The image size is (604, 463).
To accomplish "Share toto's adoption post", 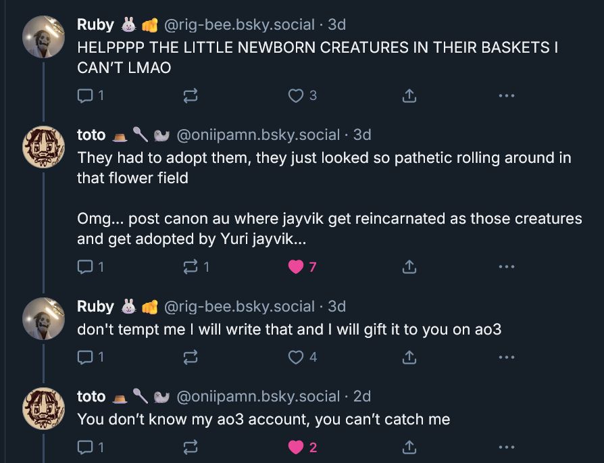I will point(409,266).
